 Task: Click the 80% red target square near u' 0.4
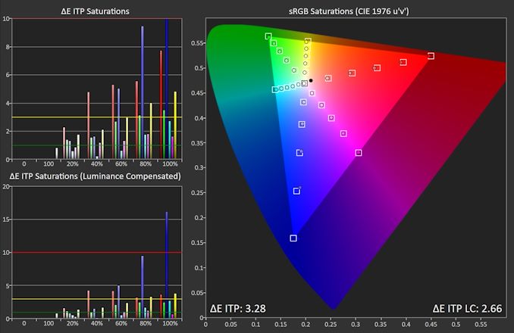[403, 62]
